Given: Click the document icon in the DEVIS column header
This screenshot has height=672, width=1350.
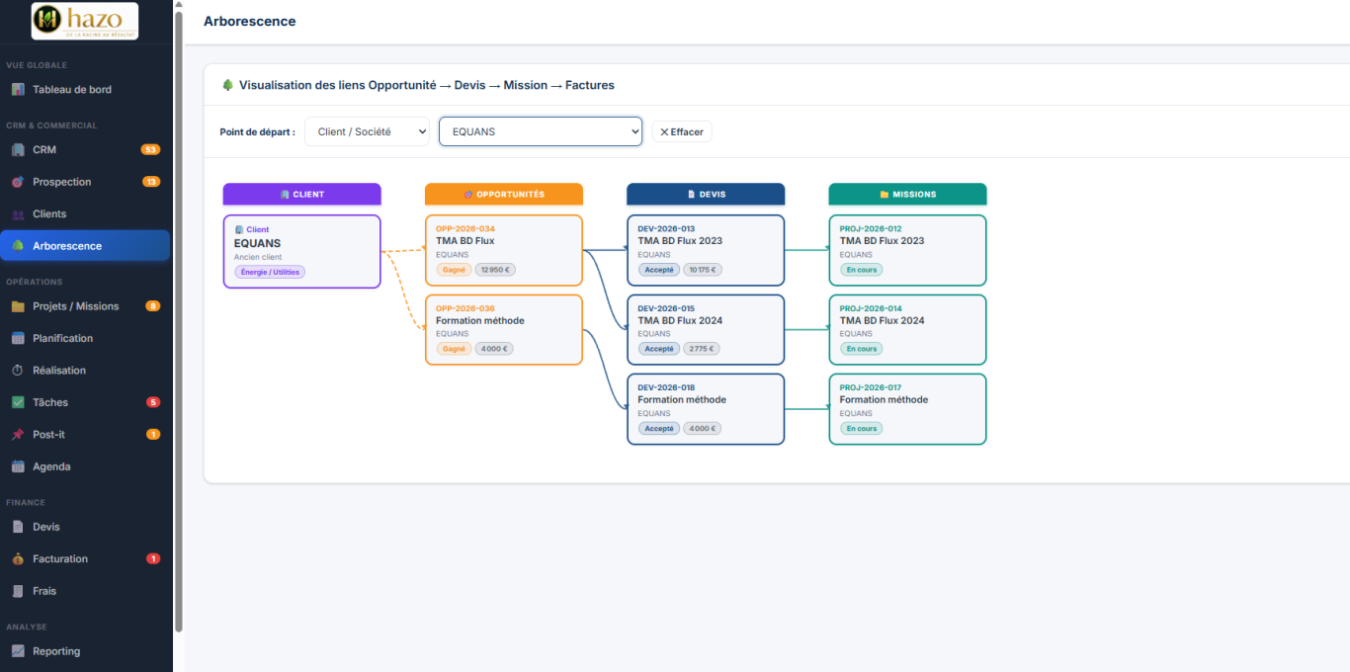Looking at the screenshot, I should coord(692,195).
